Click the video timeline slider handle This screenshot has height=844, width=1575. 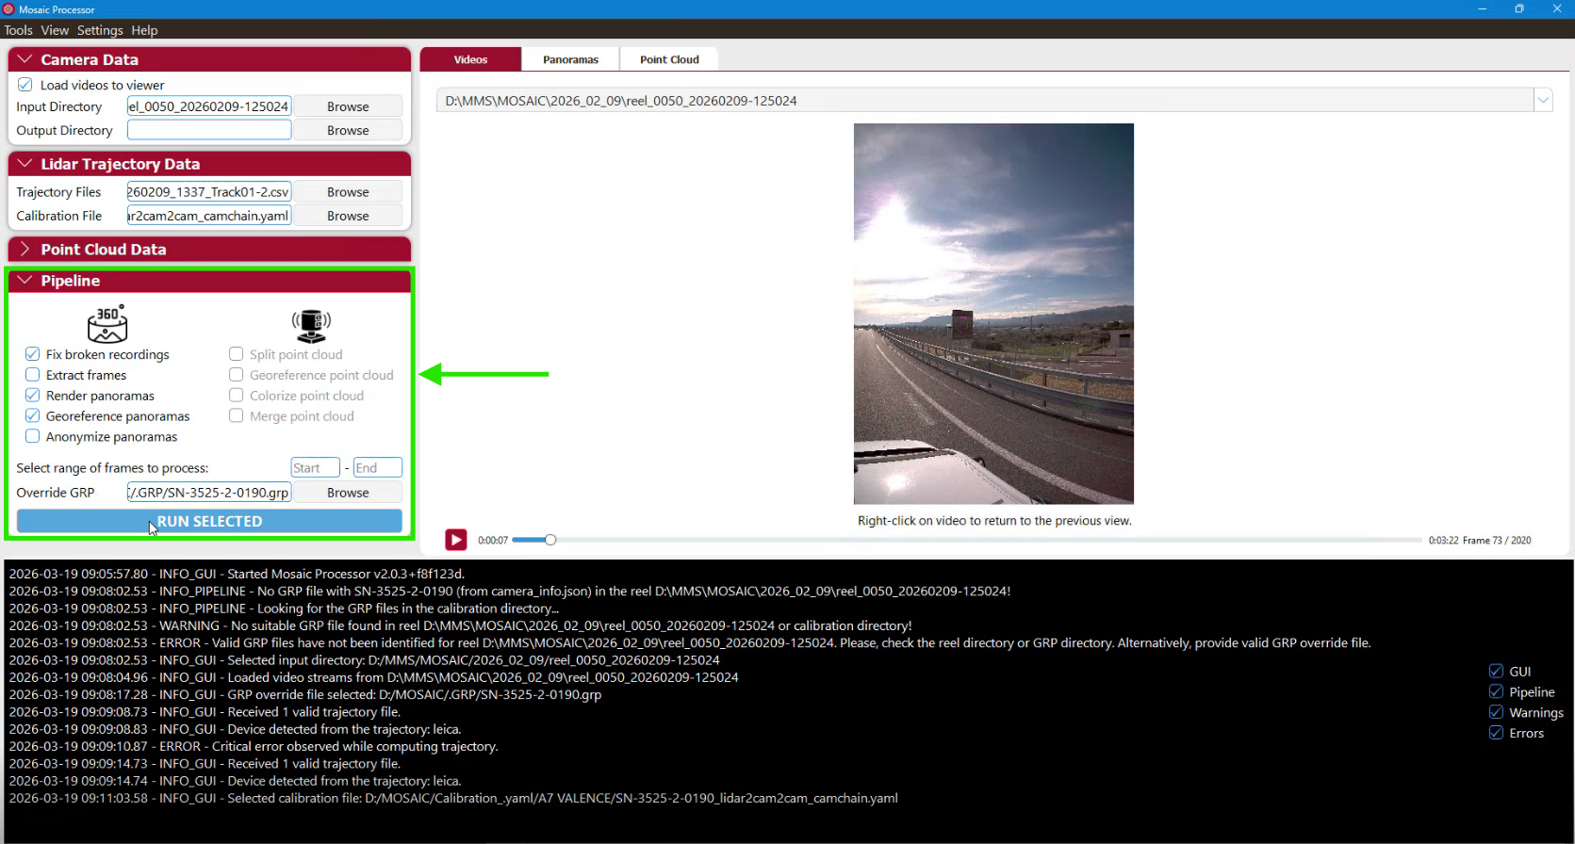(550, 540)
